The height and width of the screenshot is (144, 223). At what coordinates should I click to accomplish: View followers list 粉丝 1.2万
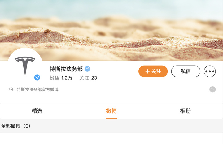(61, 78)
